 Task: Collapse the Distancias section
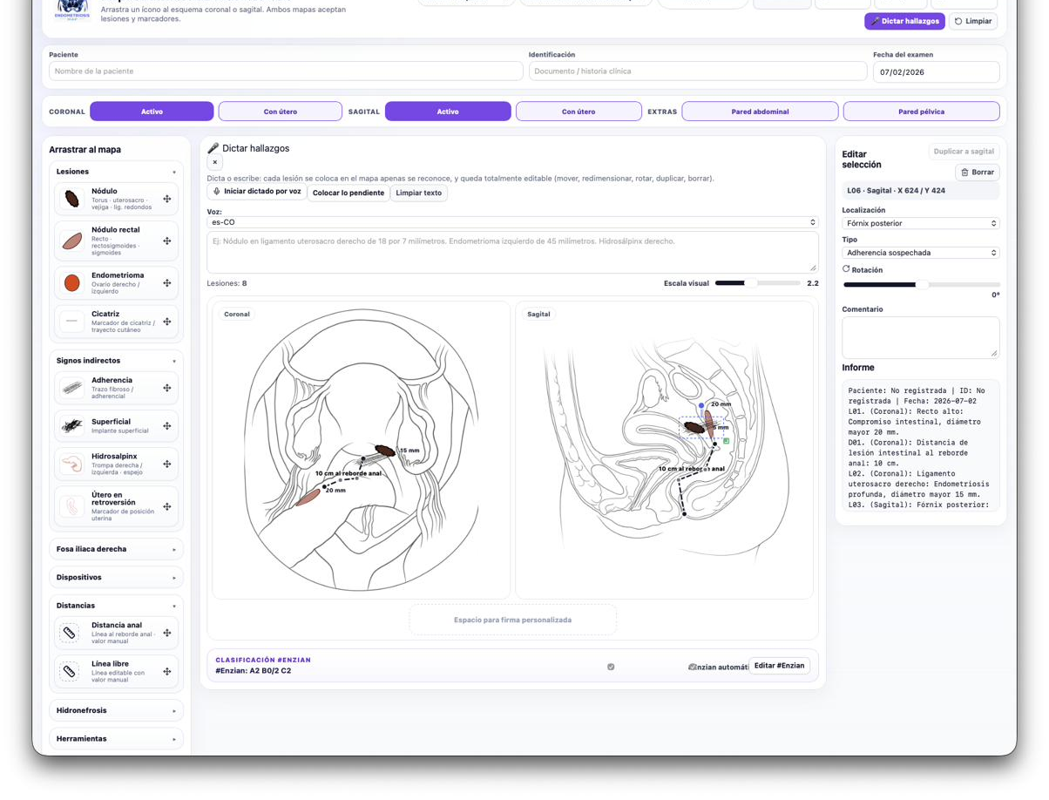click(116, 605)
